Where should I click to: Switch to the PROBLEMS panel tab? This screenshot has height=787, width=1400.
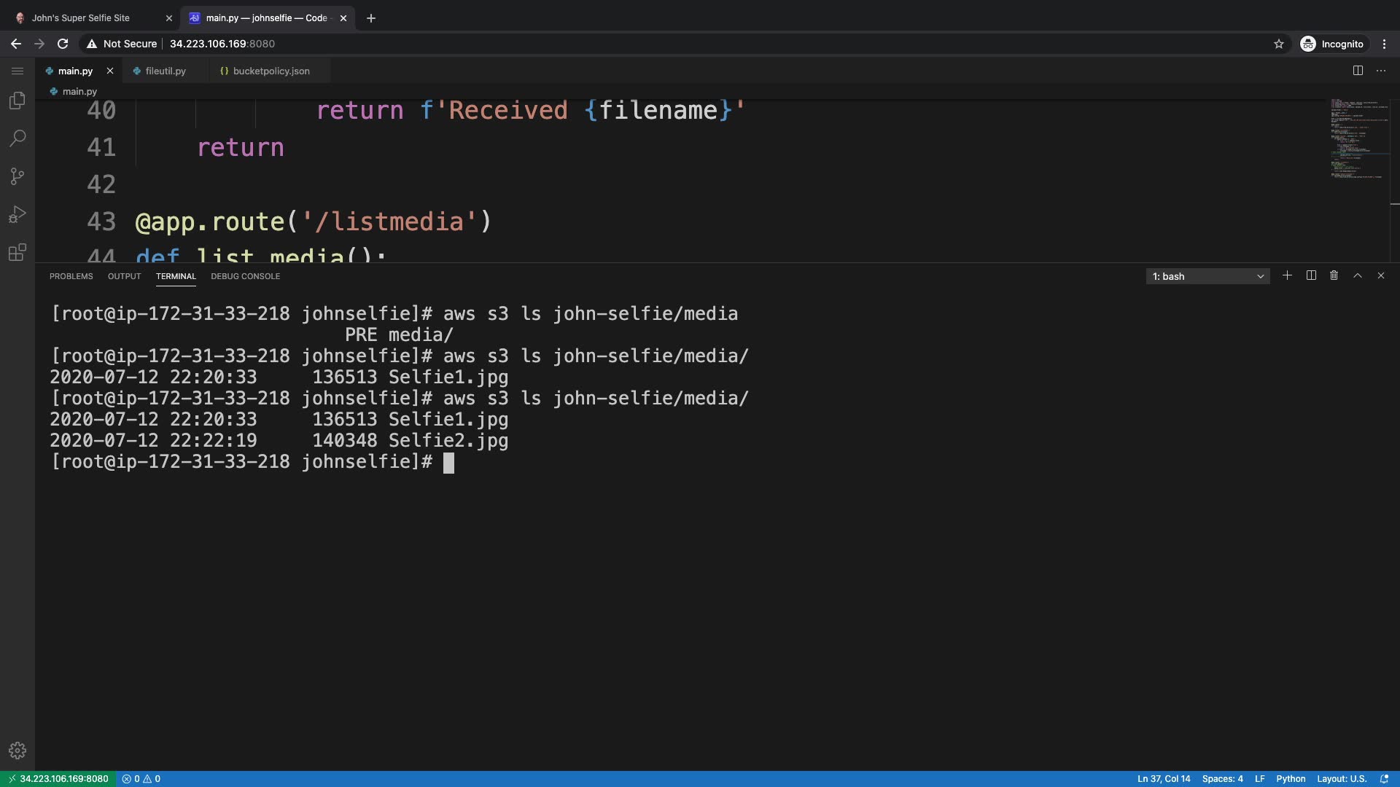point(71,276)
